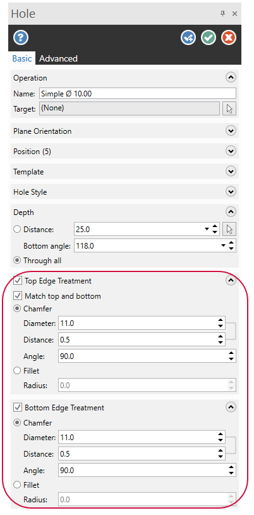The height and width of the screenshot is (515, 254).
Task: Toggle Match top and bottom checkbox
Action: [x=17, y=296]
